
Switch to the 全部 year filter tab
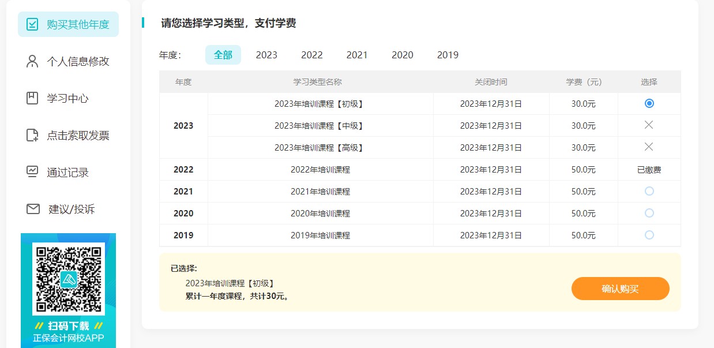223,55
